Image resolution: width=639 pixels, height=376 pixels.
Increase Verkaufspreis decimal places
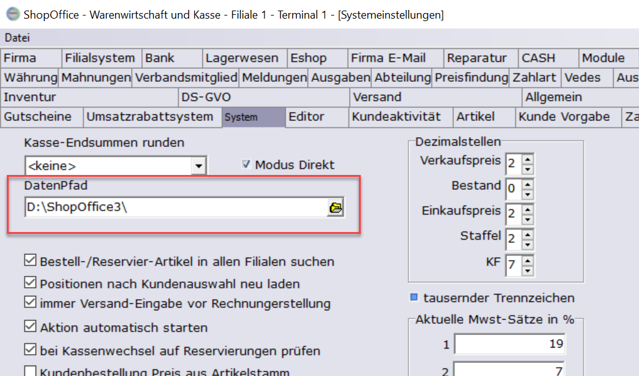point(528,159)
